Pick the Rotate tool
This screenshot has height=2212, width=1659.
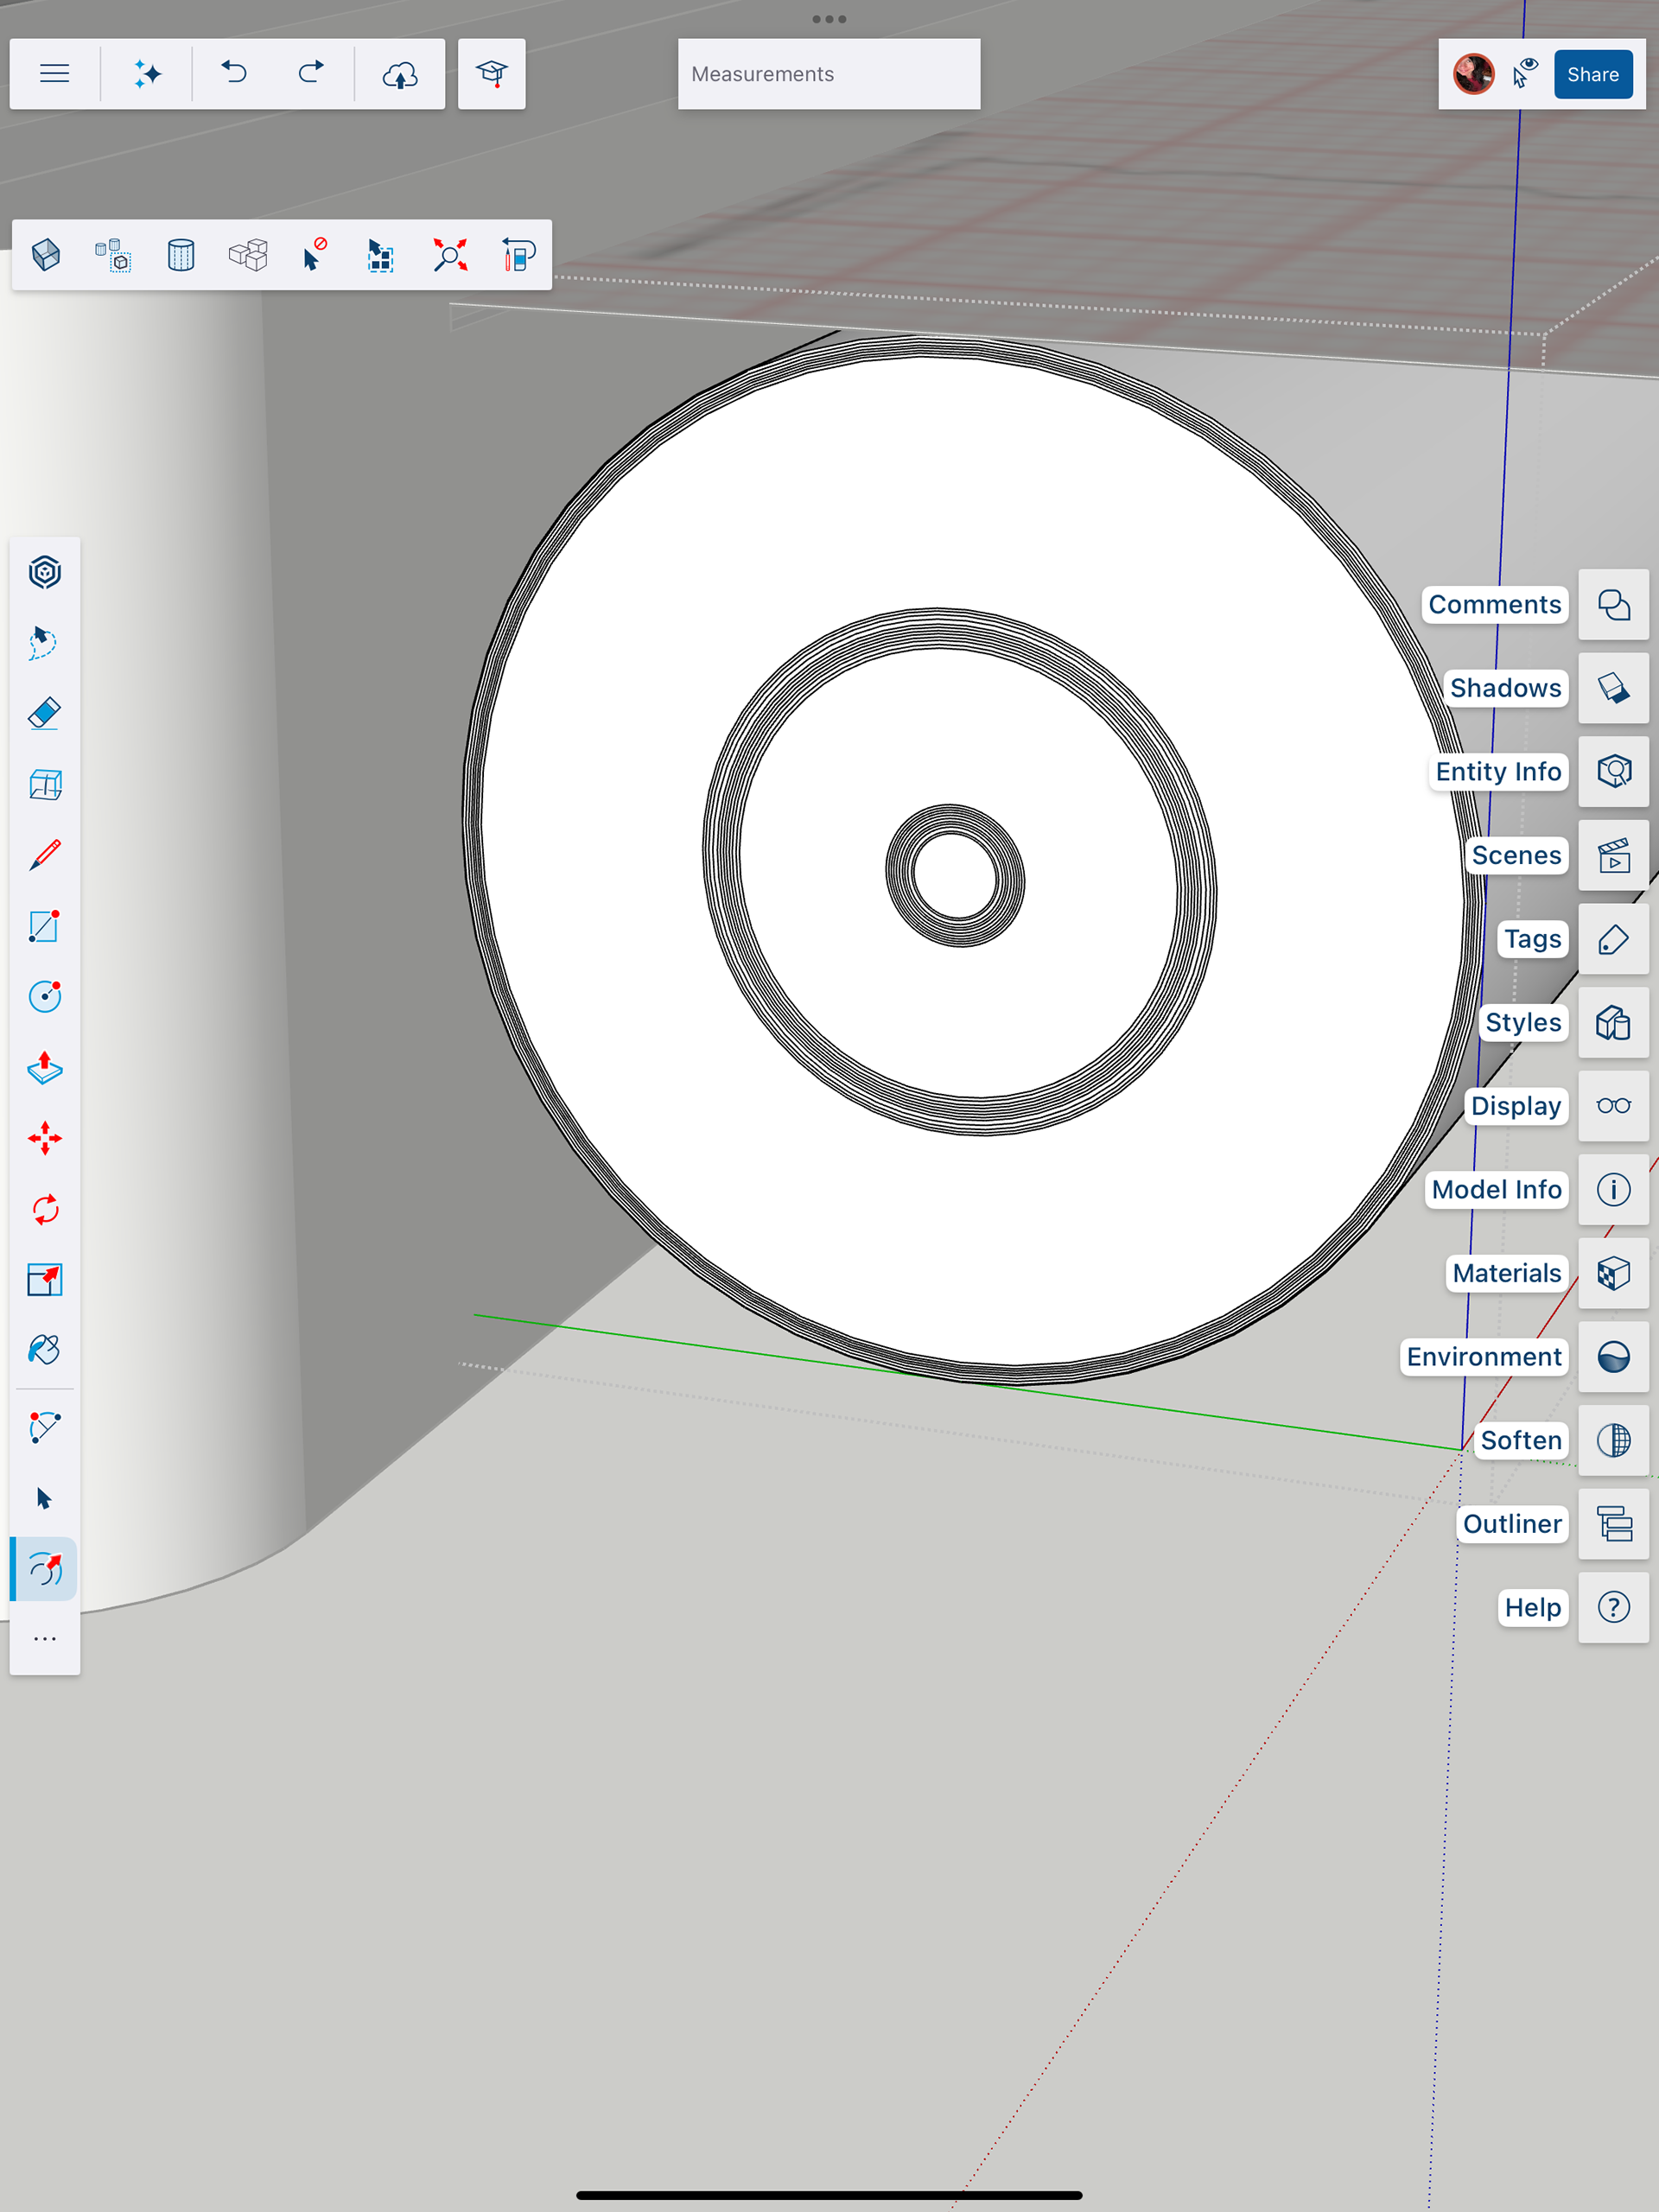pos(45,1210)
